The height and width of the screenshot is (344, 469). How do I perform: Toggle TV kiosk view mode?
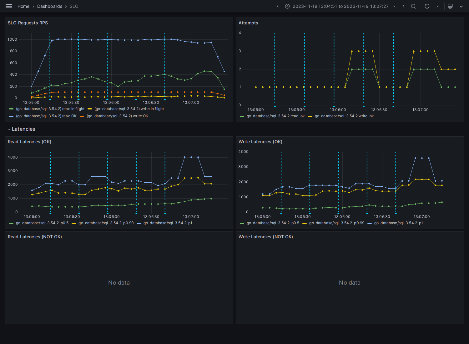[x=450, y=6]
